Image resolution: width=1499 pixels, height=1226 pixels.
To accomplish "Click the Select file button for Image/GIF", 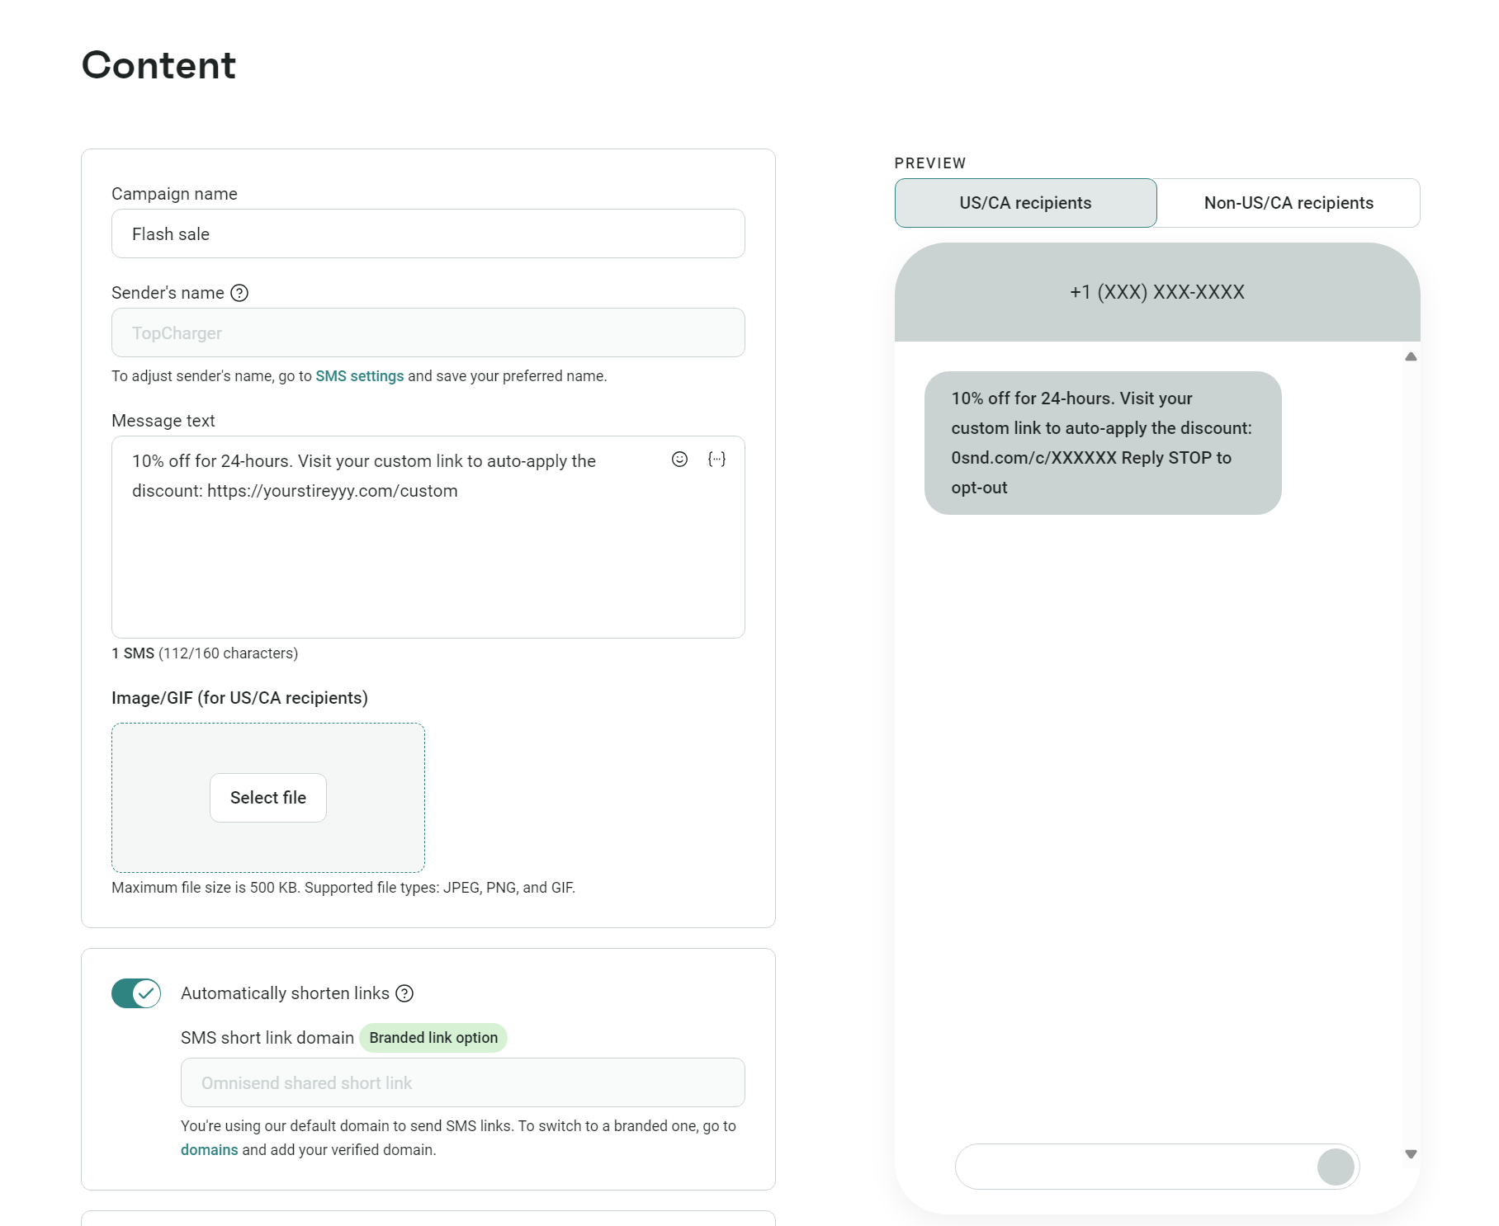I will (267, 797).
